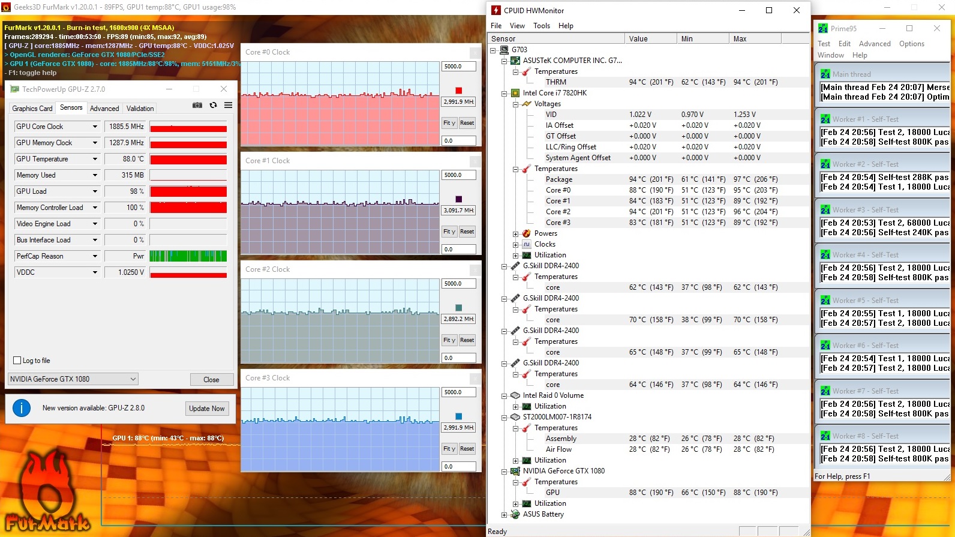Image resolution: width=955 pixels, height=537 pixels.
Task: Click Fit y on the Core #3 Clock graph
Action: tap(449, 449)
